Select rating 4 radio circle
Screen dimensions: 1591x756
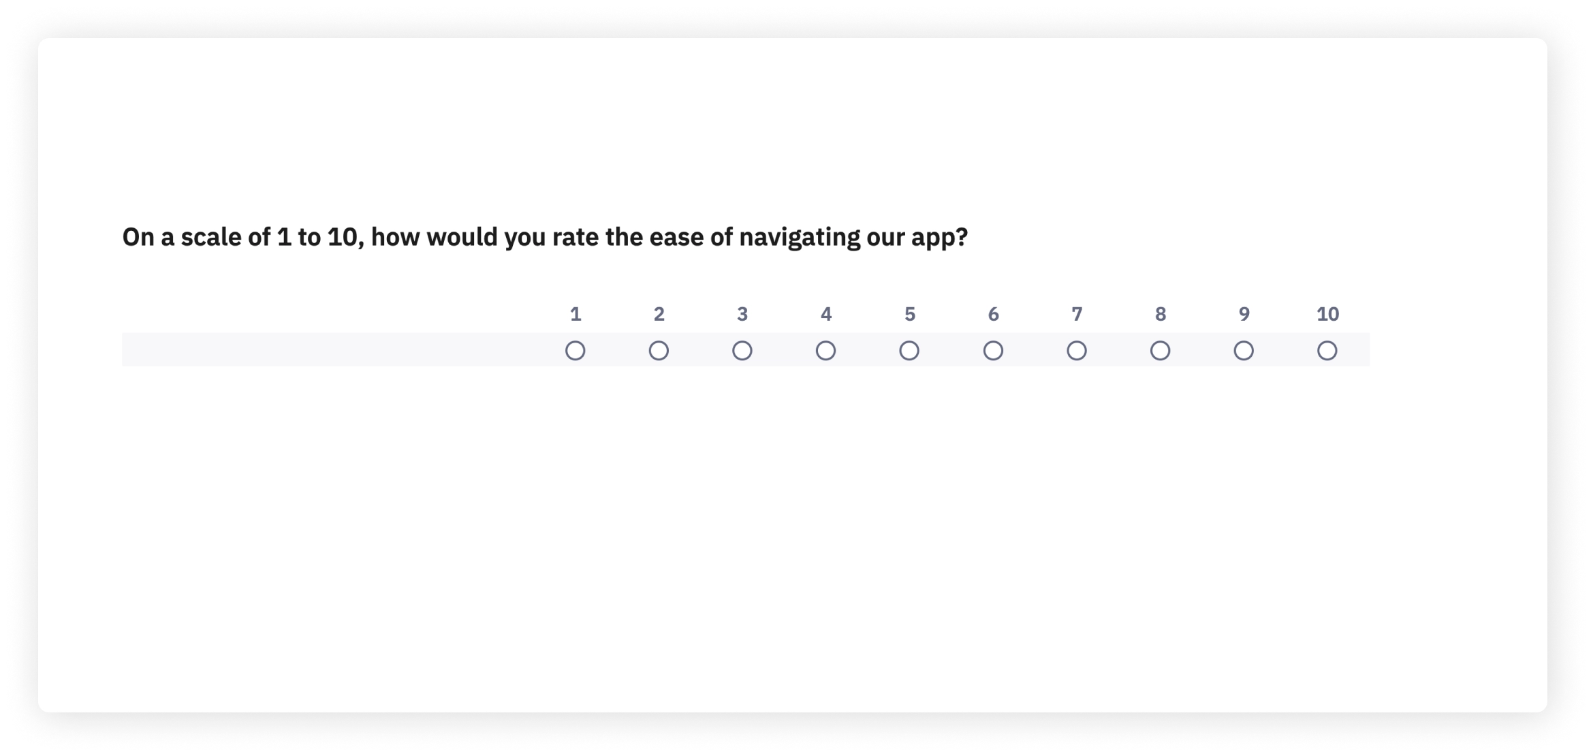825,351
